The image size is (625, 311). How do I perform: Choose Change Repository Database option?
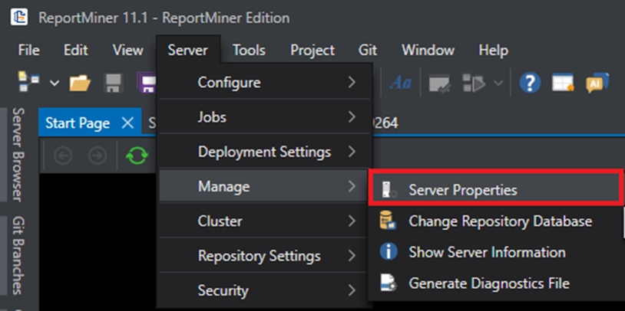point(500,221)
